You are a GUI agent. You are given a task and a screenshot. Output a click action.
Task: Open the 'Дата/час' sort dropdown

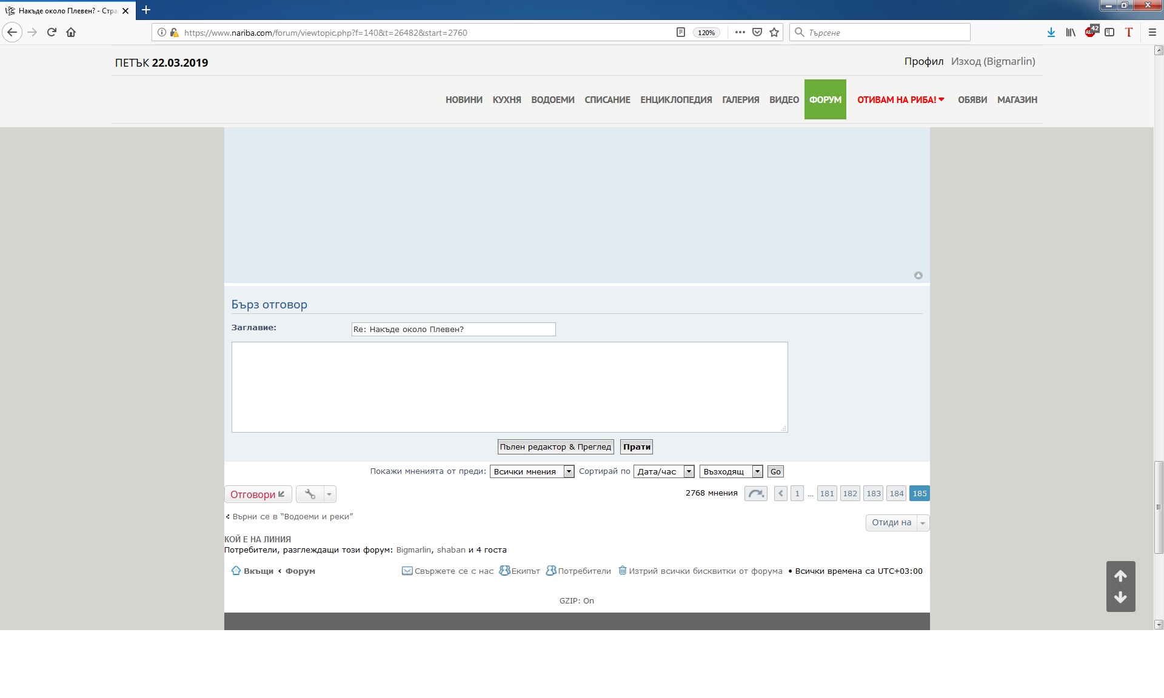(x=663, y=471)
